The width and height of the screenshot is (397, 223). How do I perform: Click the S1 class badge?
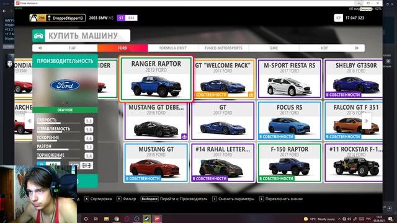tap(121, 18)
